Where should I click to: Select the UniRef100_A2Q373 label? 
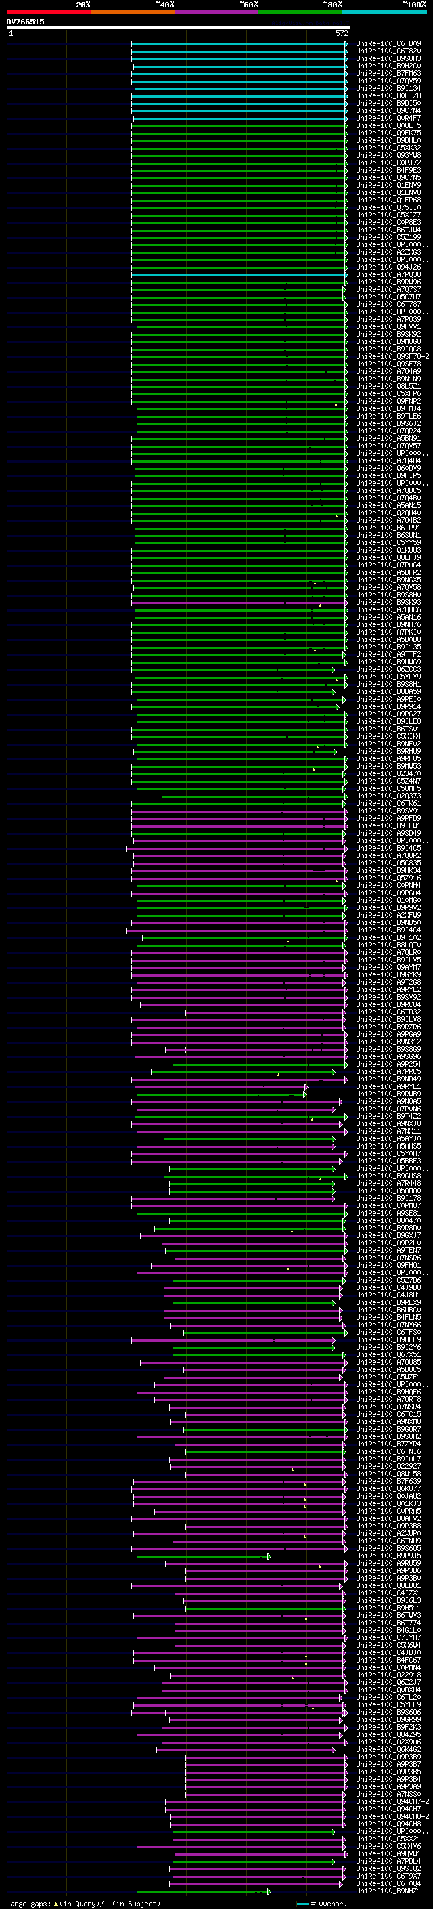pos(388,796)
